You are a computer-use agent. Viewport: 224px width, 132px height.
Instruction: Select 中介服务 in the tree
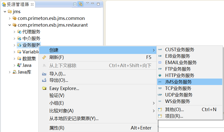pyautogui.click(x=31, y=38)
